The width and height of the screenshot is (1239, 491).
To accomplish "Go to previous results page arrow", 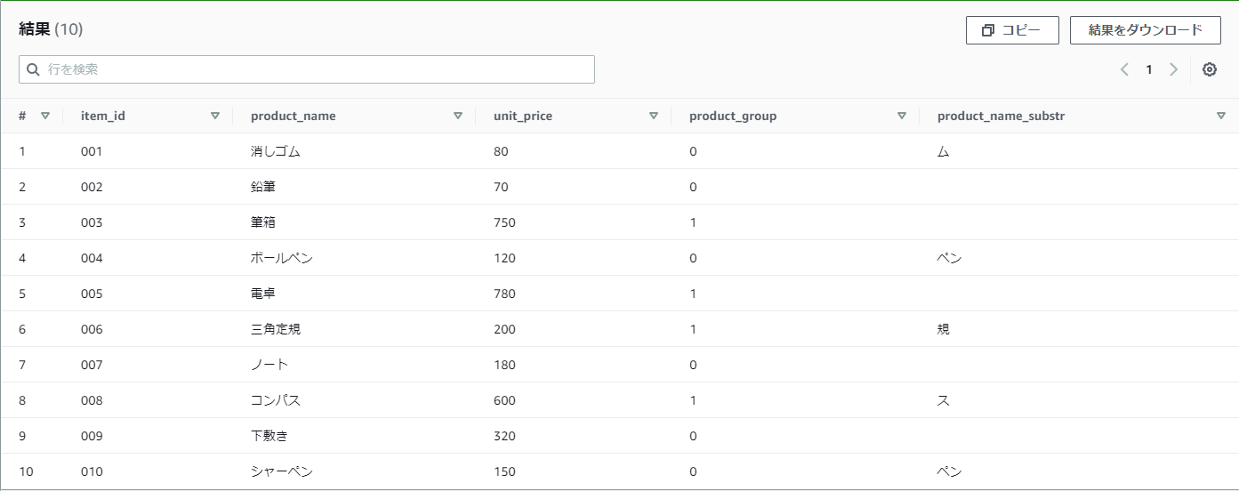I will 1124,69.
